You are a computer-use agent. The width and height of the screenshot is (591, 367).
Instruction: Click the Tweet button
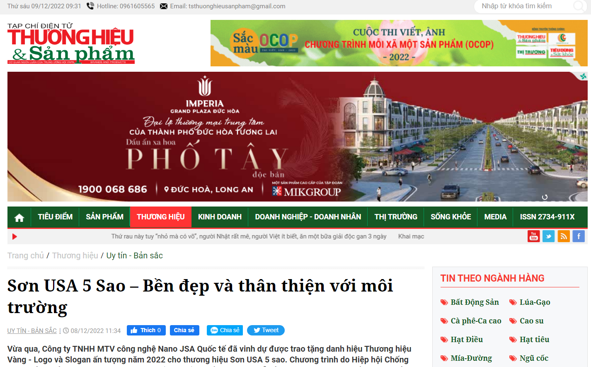pyautogui.click(x=266, y=331)
